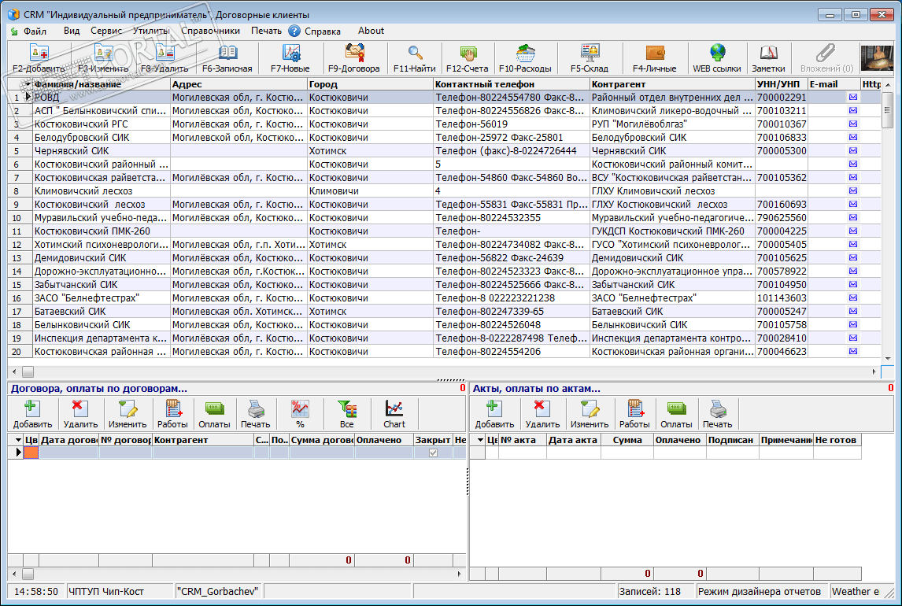
Task: Open the F7-Новые chart icon
Action: 290,53
